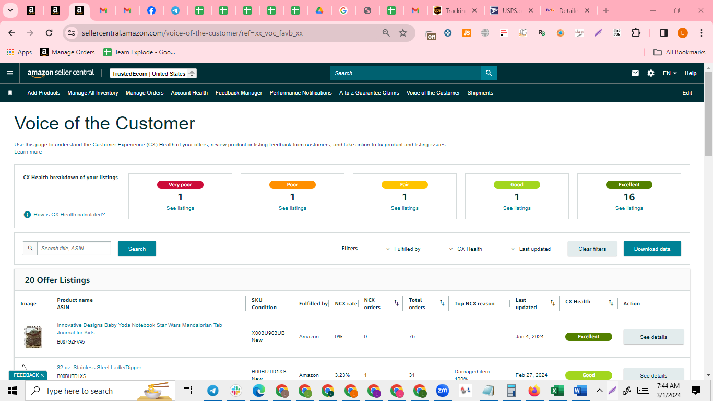Go back to the previous page

pyautogui.click(x=11, y=33)
